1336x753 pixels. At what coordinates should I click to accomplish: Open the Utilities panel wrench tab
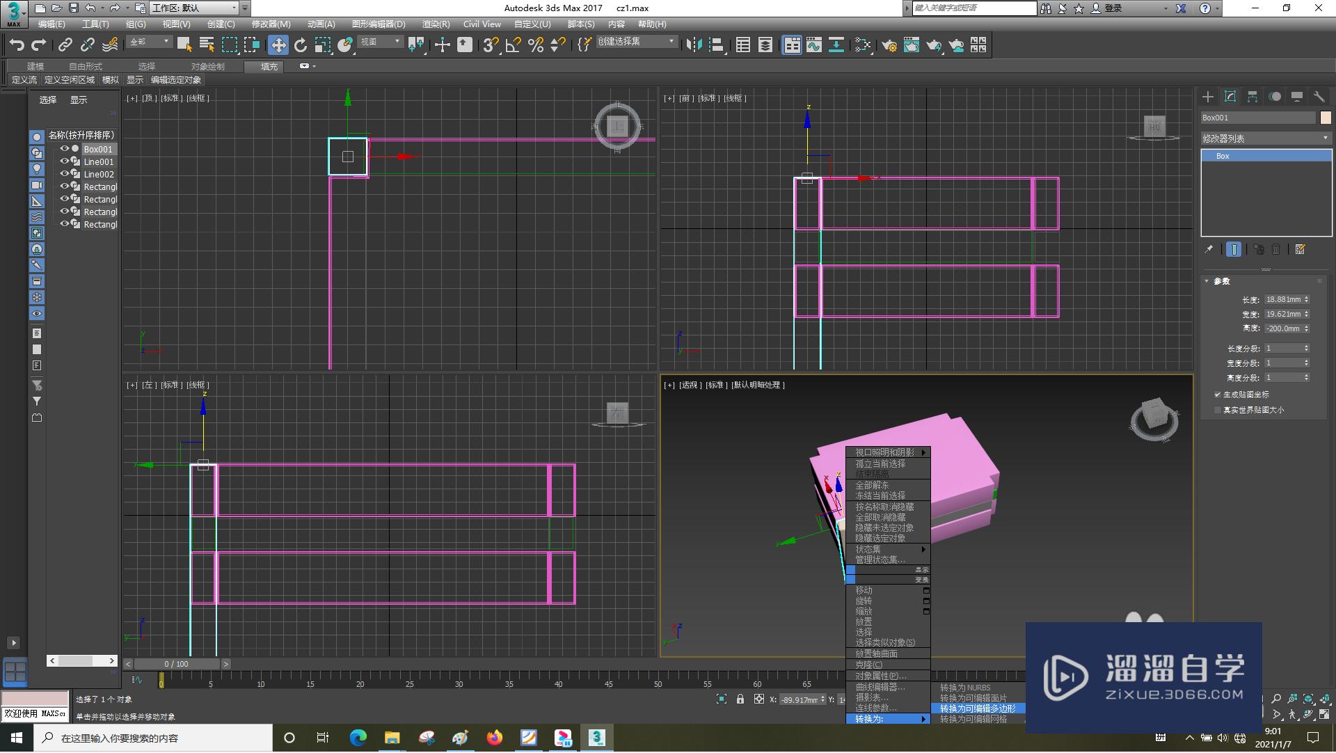(1319, 97)
